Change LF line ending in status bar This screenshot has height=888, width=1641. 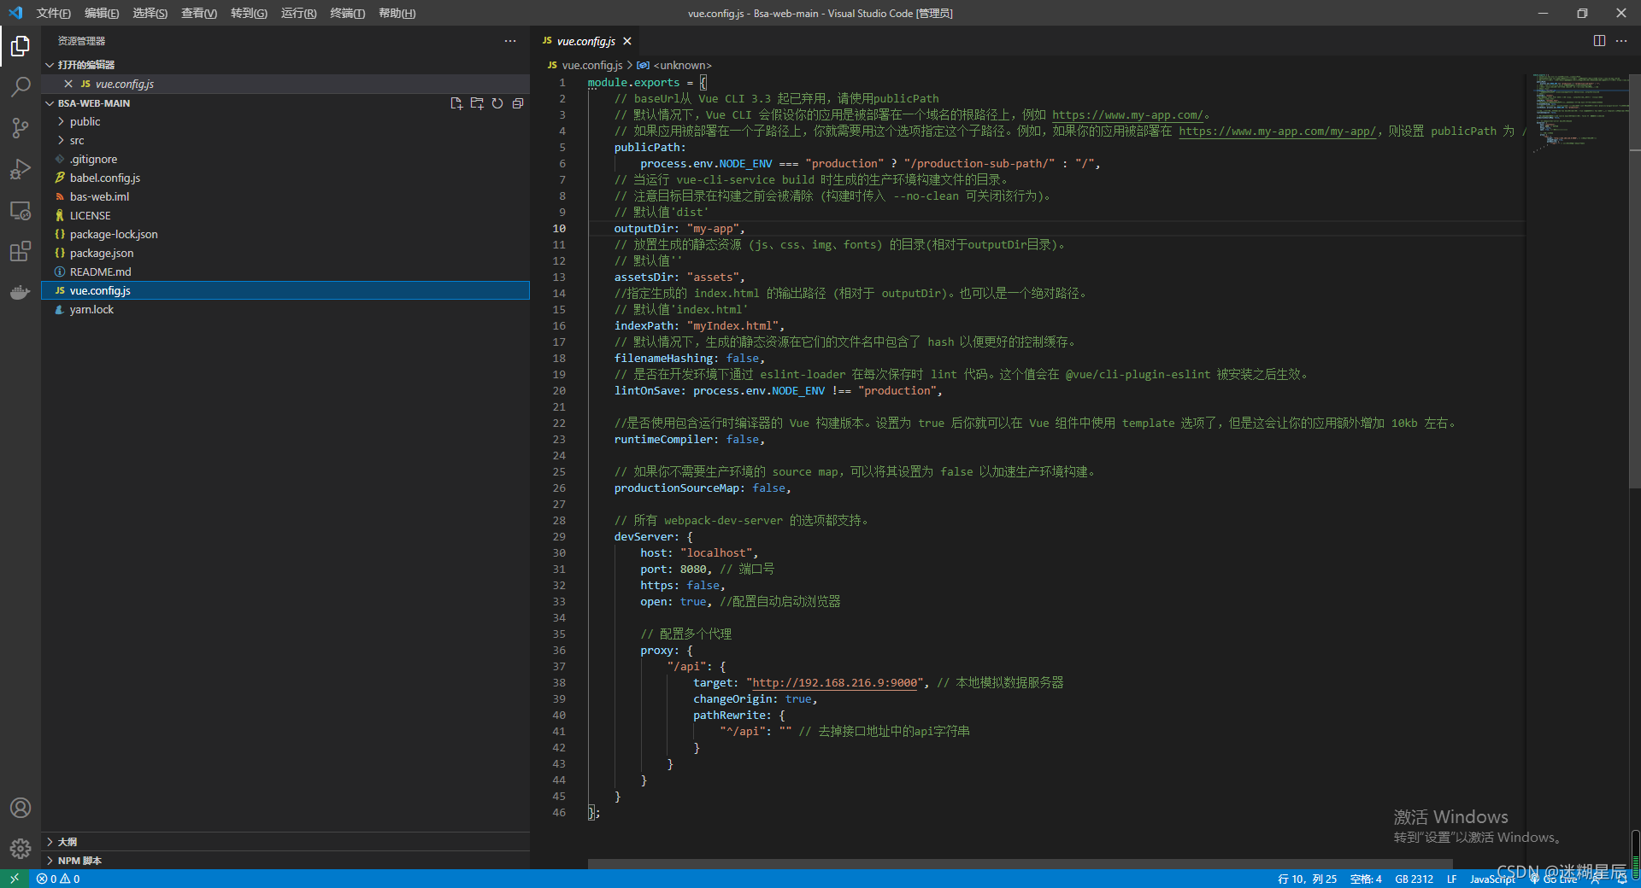point(1451,879)
